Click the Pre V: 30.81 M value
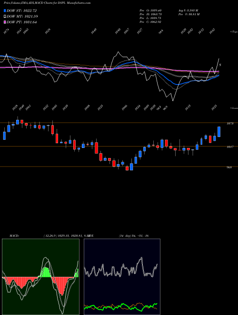238x315 pixels. (x=189, y=14)
